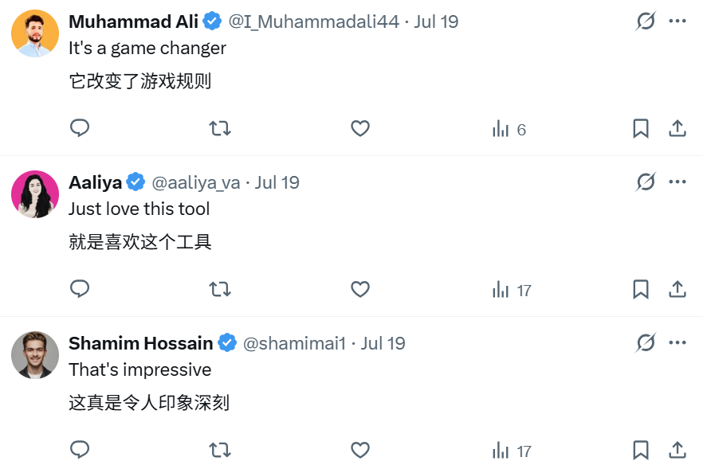The width and height of the screenshot is (703, 465).
Task: Share Aaliya's post
Action: pos(678,290)
